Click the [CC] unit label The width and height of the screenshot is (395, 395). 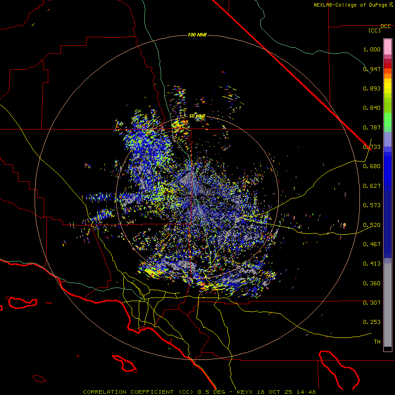point(375,30)
